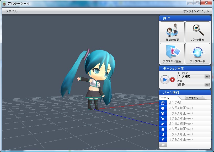Click the boot part icon
The image size is (214, 152).
click(x=163, y=134)
